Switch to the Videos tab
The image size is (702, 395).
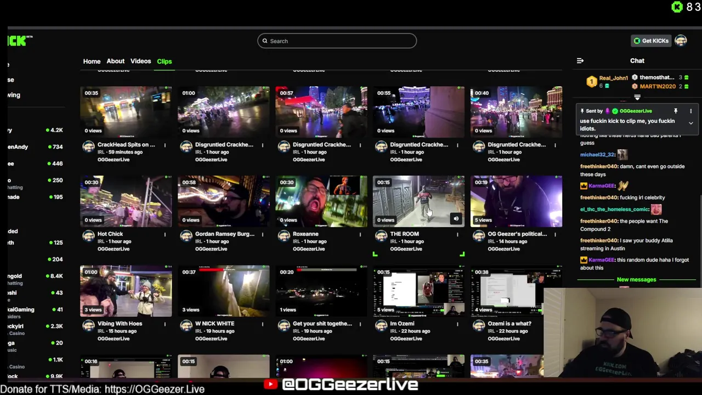pyautogui.click(x=140, y=61)
